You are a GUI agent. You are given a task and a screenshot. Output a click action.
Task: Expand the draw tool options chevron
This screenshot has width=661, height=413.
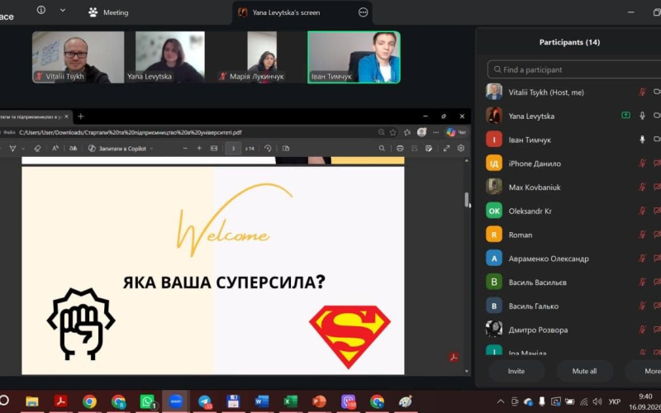(23, 149)
